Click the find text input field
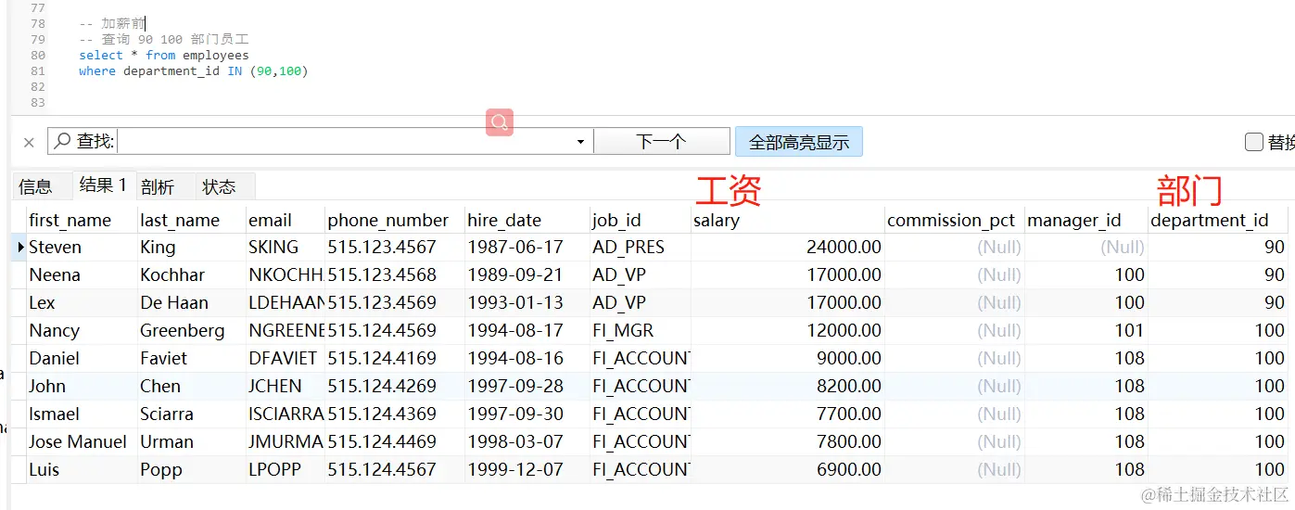The width and height of the screenshot is (1295, 510). (345, 141)
